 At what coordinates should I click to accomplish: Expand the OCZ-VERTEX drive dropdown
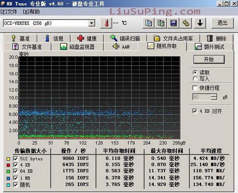point(92,23)
